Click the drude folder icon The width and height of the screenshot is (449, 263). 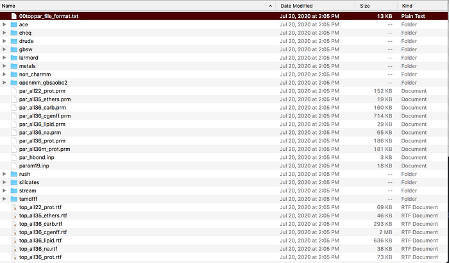click(13, 41)
